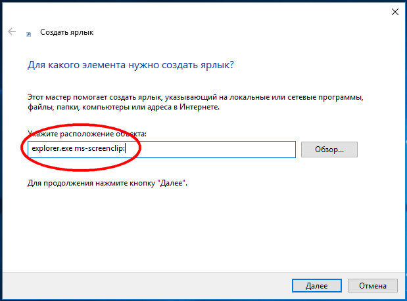Image resolution: width=407 pixels, height=301 pixels.
Task: Open the Обзор... browse dialog
Action: coord(329,150)
